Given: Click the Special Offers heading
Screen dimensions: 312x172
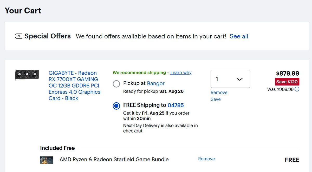Looking at the screenshot, I should 48,36.
